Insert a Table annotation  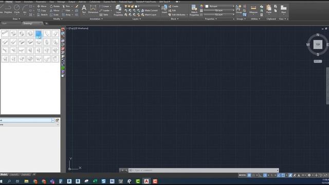click(x=104, y=15)
